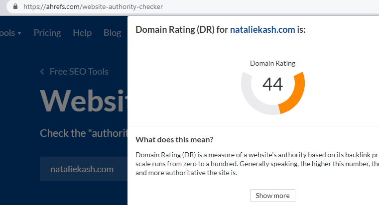The image size is (379, 205).
Task: Click the Domain Rating number 44
Action: [x=272, y=84]
